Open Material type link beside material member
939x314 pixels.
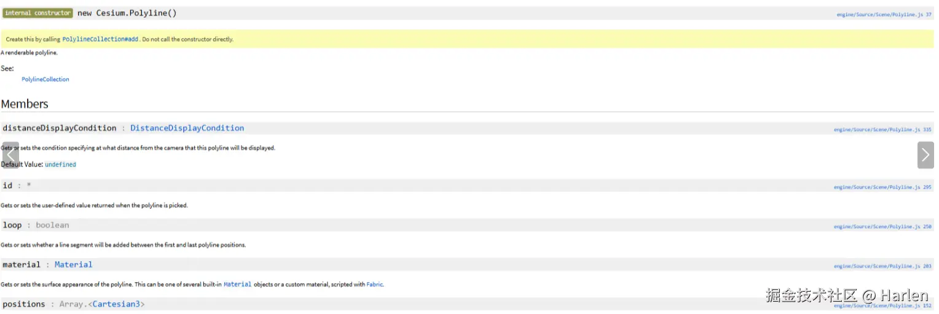73,265
